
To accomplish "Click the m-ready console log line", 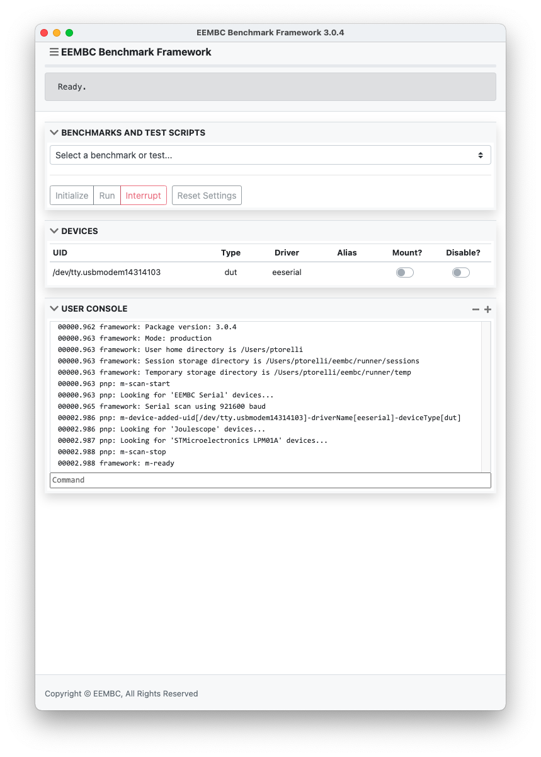I will tap(116, 463).
